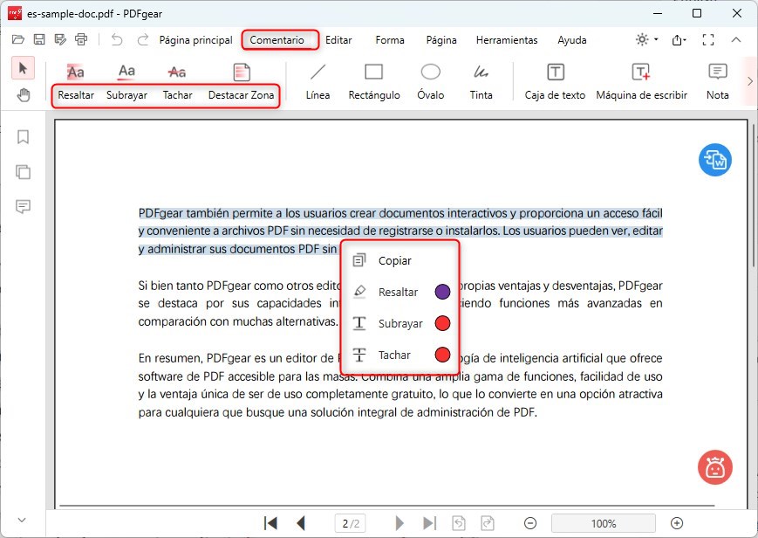The width and height of the screenshot is (758, 538).
Task: Open the bookmarks sidebar panel
Action: 23,137
